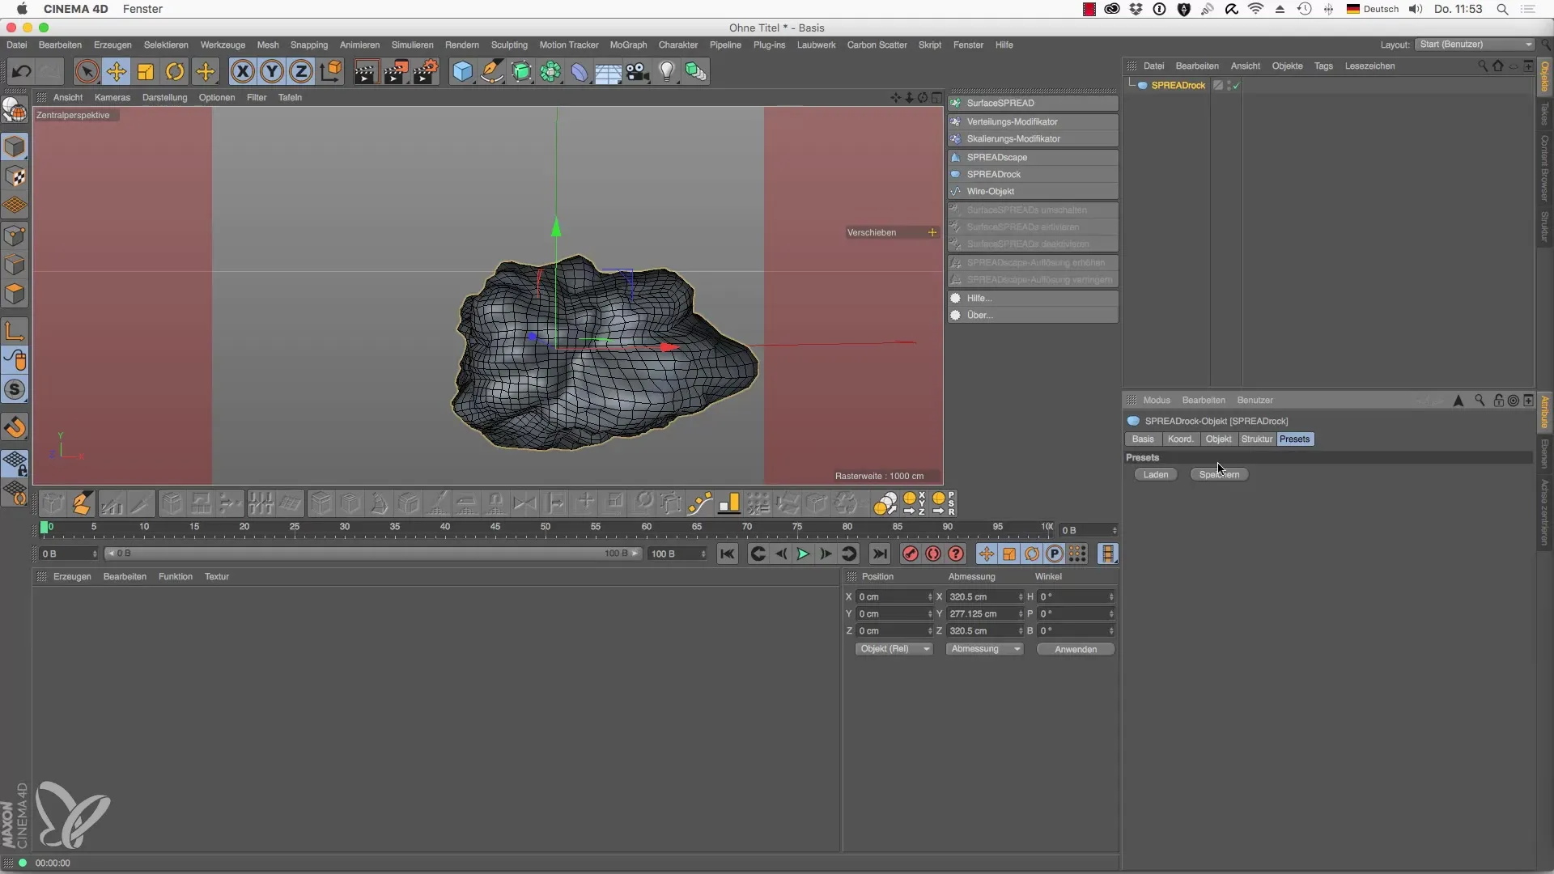1554x874 pixels.
Task: Click the Anwenden button
Action: pyautogui.click(x=1076, y=650)
